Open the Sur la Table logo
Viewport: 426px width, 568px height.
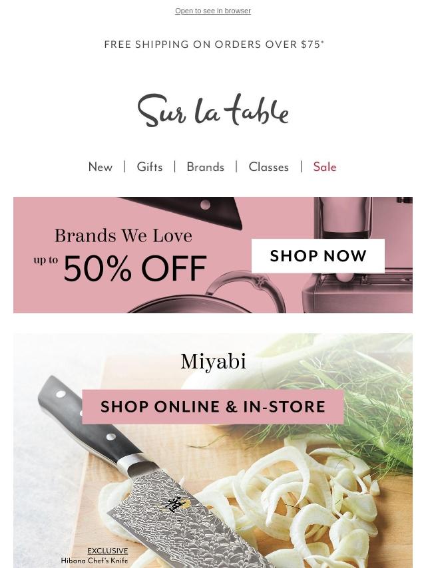tap(213, 110)
